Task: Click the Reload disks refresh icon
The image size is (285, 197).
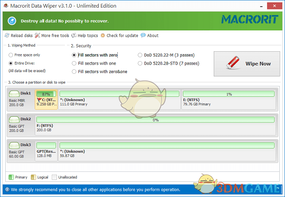Action: (x=7, y=36)
